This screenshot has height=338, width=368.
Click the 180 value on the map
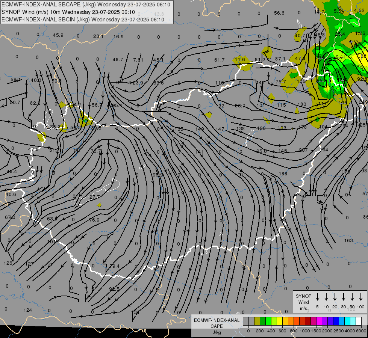(302, 104)
